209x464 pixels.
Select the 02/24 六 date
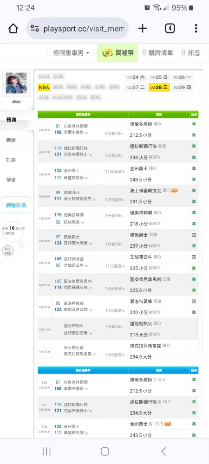pos(136,77)
